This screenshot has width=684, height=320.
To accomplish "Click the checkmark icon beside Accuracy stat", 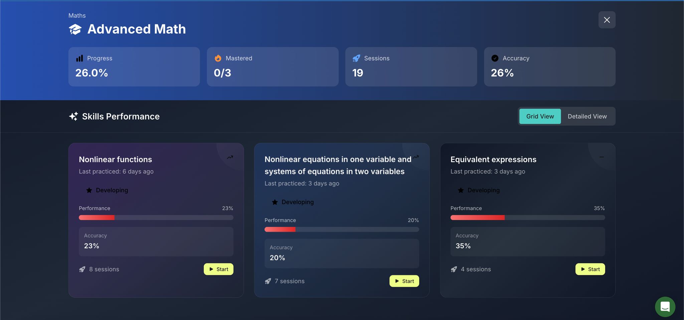I will point(495,58).
